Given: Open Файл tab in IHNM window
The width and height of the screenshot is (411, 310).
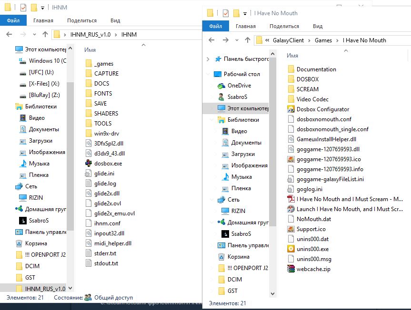Looking at the screenshot, I should pos(13,20).
